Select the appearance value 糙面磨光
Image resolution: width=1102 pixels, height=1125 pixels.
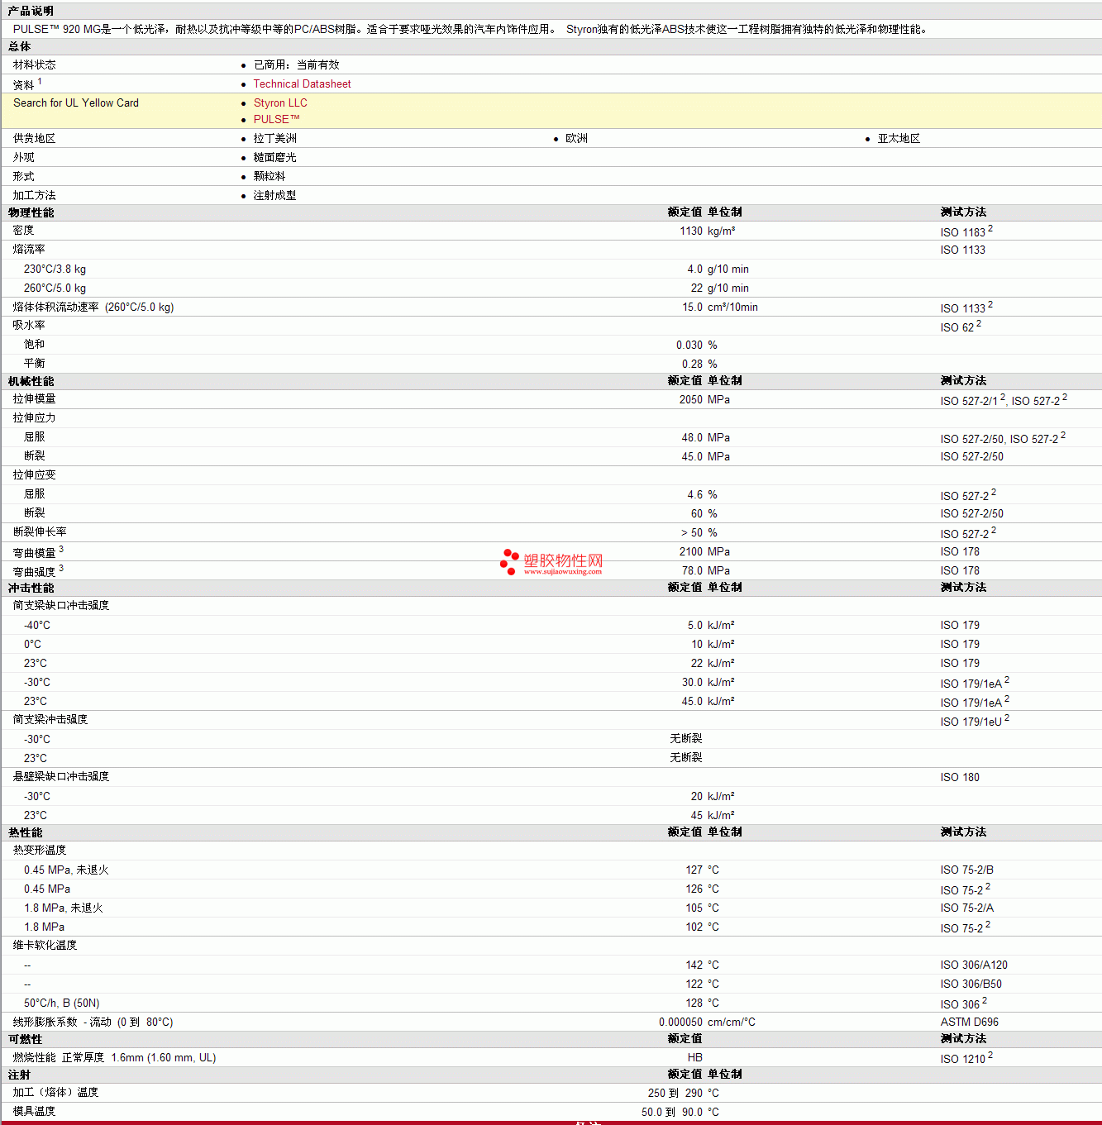click(x=274, y=157)
